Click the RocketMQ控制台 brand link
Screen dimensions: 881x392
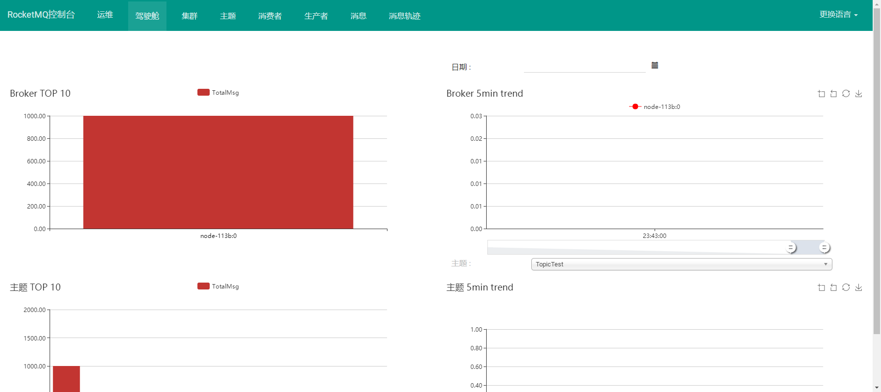[x=41, y=15]
